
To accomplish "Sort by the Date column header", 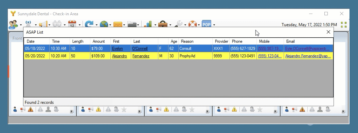I will pyautogui.click(x=37, y=41).
